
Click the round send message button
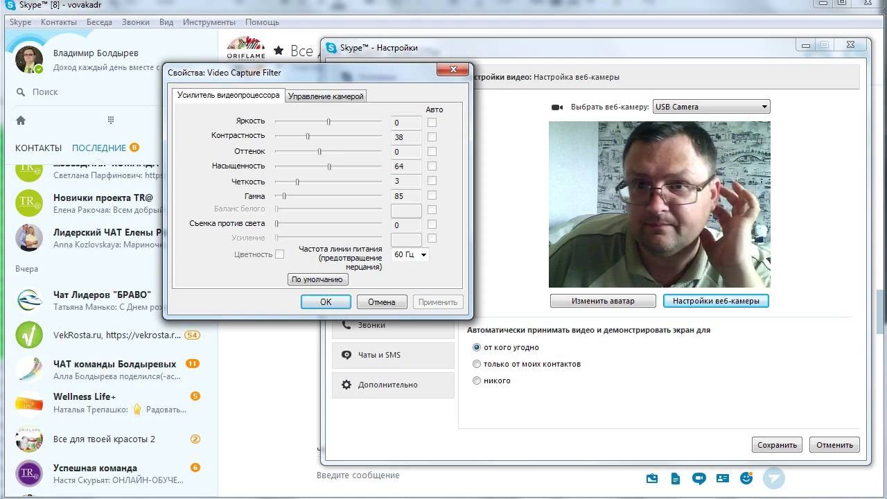(774, 478)
